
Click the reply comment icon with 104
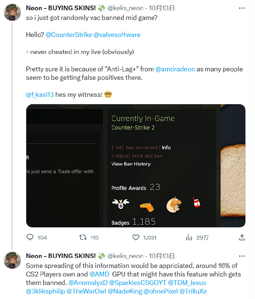(x=30, y=237)
